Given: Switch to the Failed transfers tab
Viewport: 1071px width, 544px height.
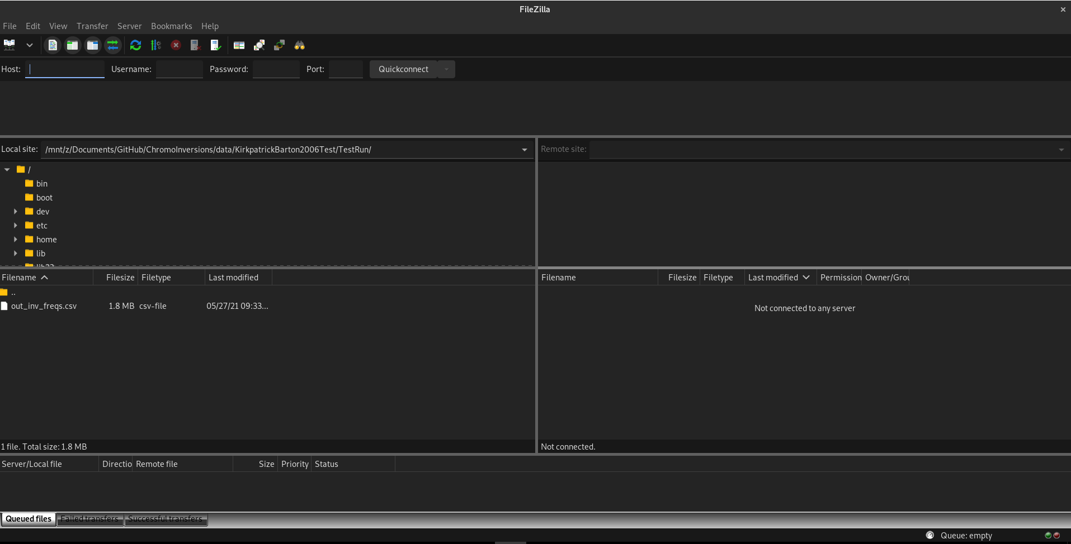Looking at the screenshot, I should coord(89,519).
